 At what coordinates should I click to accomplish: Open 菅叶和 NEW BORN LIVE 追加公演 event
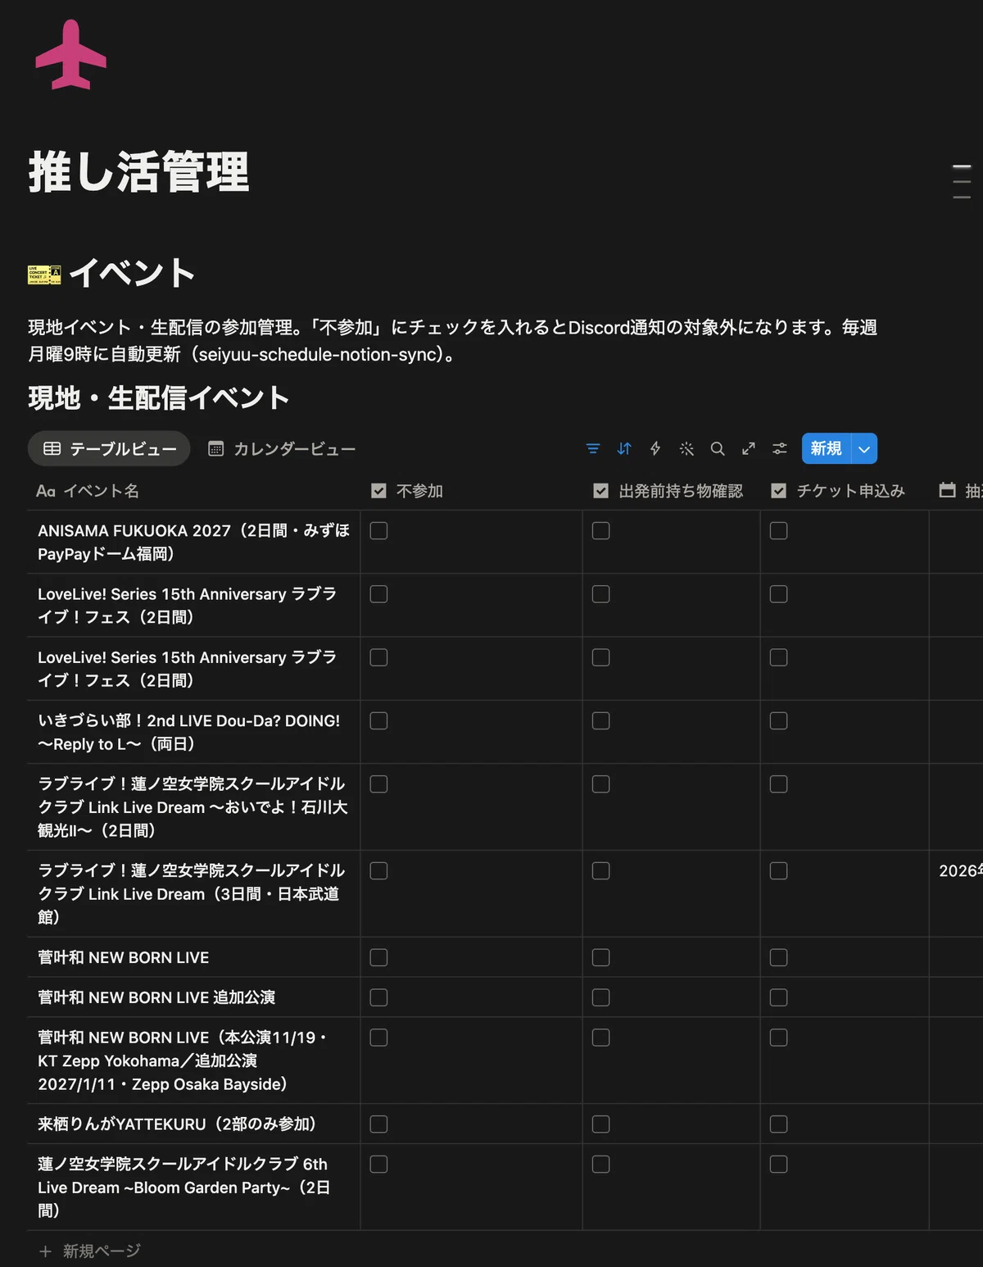click(x=156, y=997)
